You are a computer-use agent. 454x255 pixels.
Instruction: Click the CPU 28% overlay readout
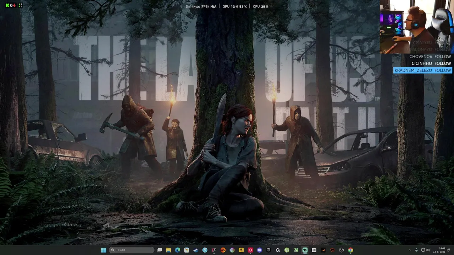[x=261, y=6]
